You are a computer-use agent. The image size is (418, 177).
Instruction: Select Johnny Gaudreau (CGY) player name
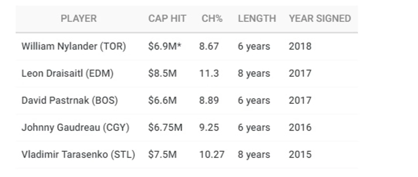[x=75, y=127]
